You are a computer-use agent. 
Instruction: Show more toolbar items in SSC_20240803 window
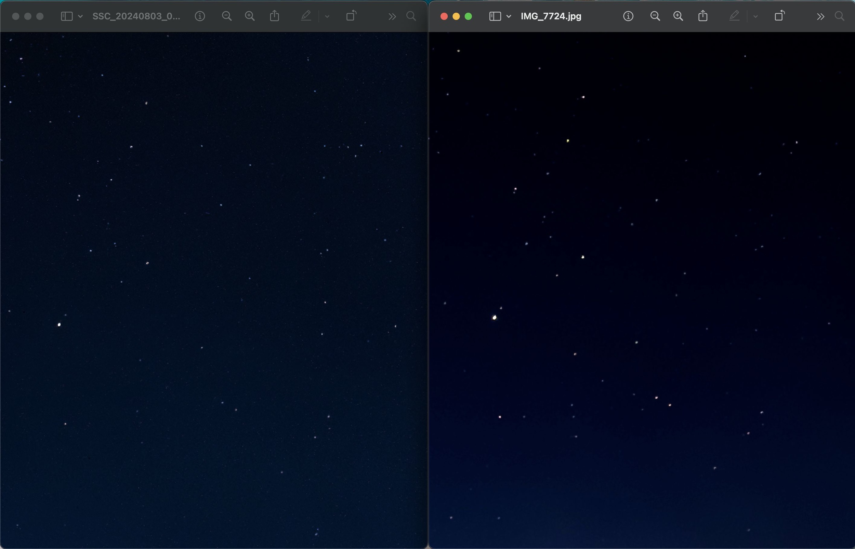click(x=392, y=16)
